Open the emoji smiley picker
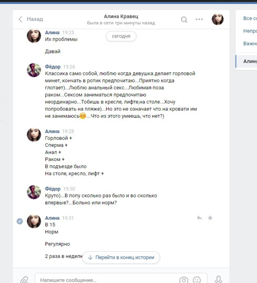The height and width of the screenshot is (283, 257). 197,280
